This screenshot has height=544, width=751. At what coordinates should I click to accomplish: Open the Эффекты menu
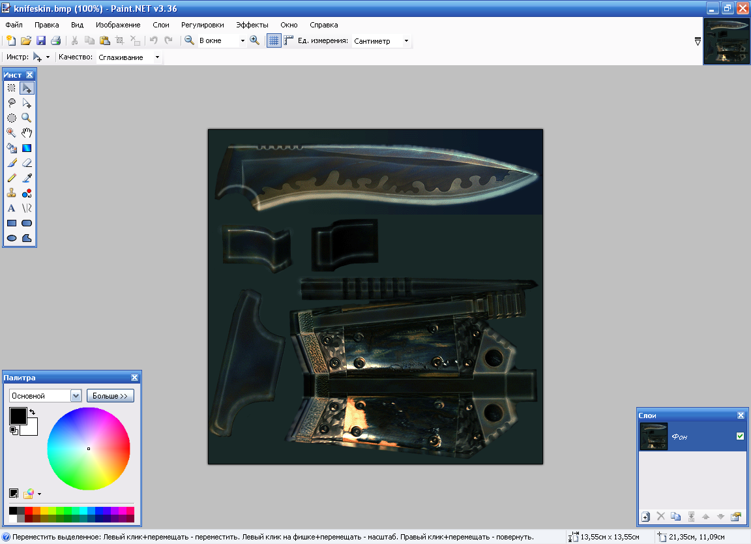[252, 25]
